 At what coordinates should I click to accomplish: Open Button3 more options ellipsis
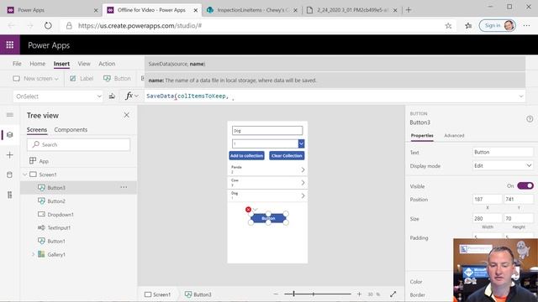tap(124, 187)
